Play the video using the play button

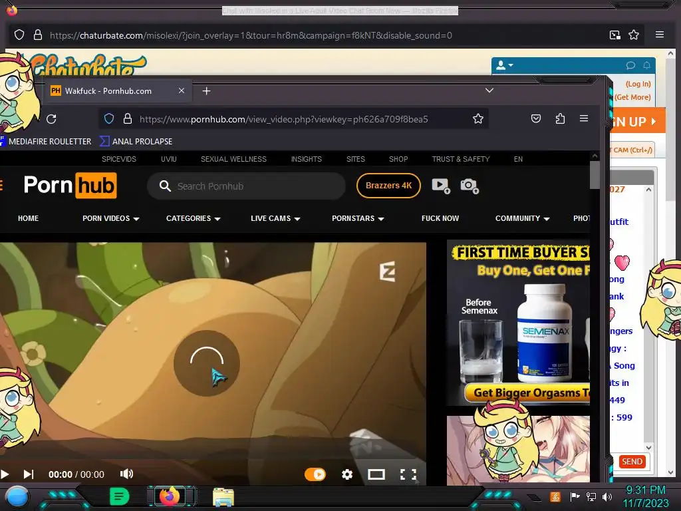coord(5,474)
